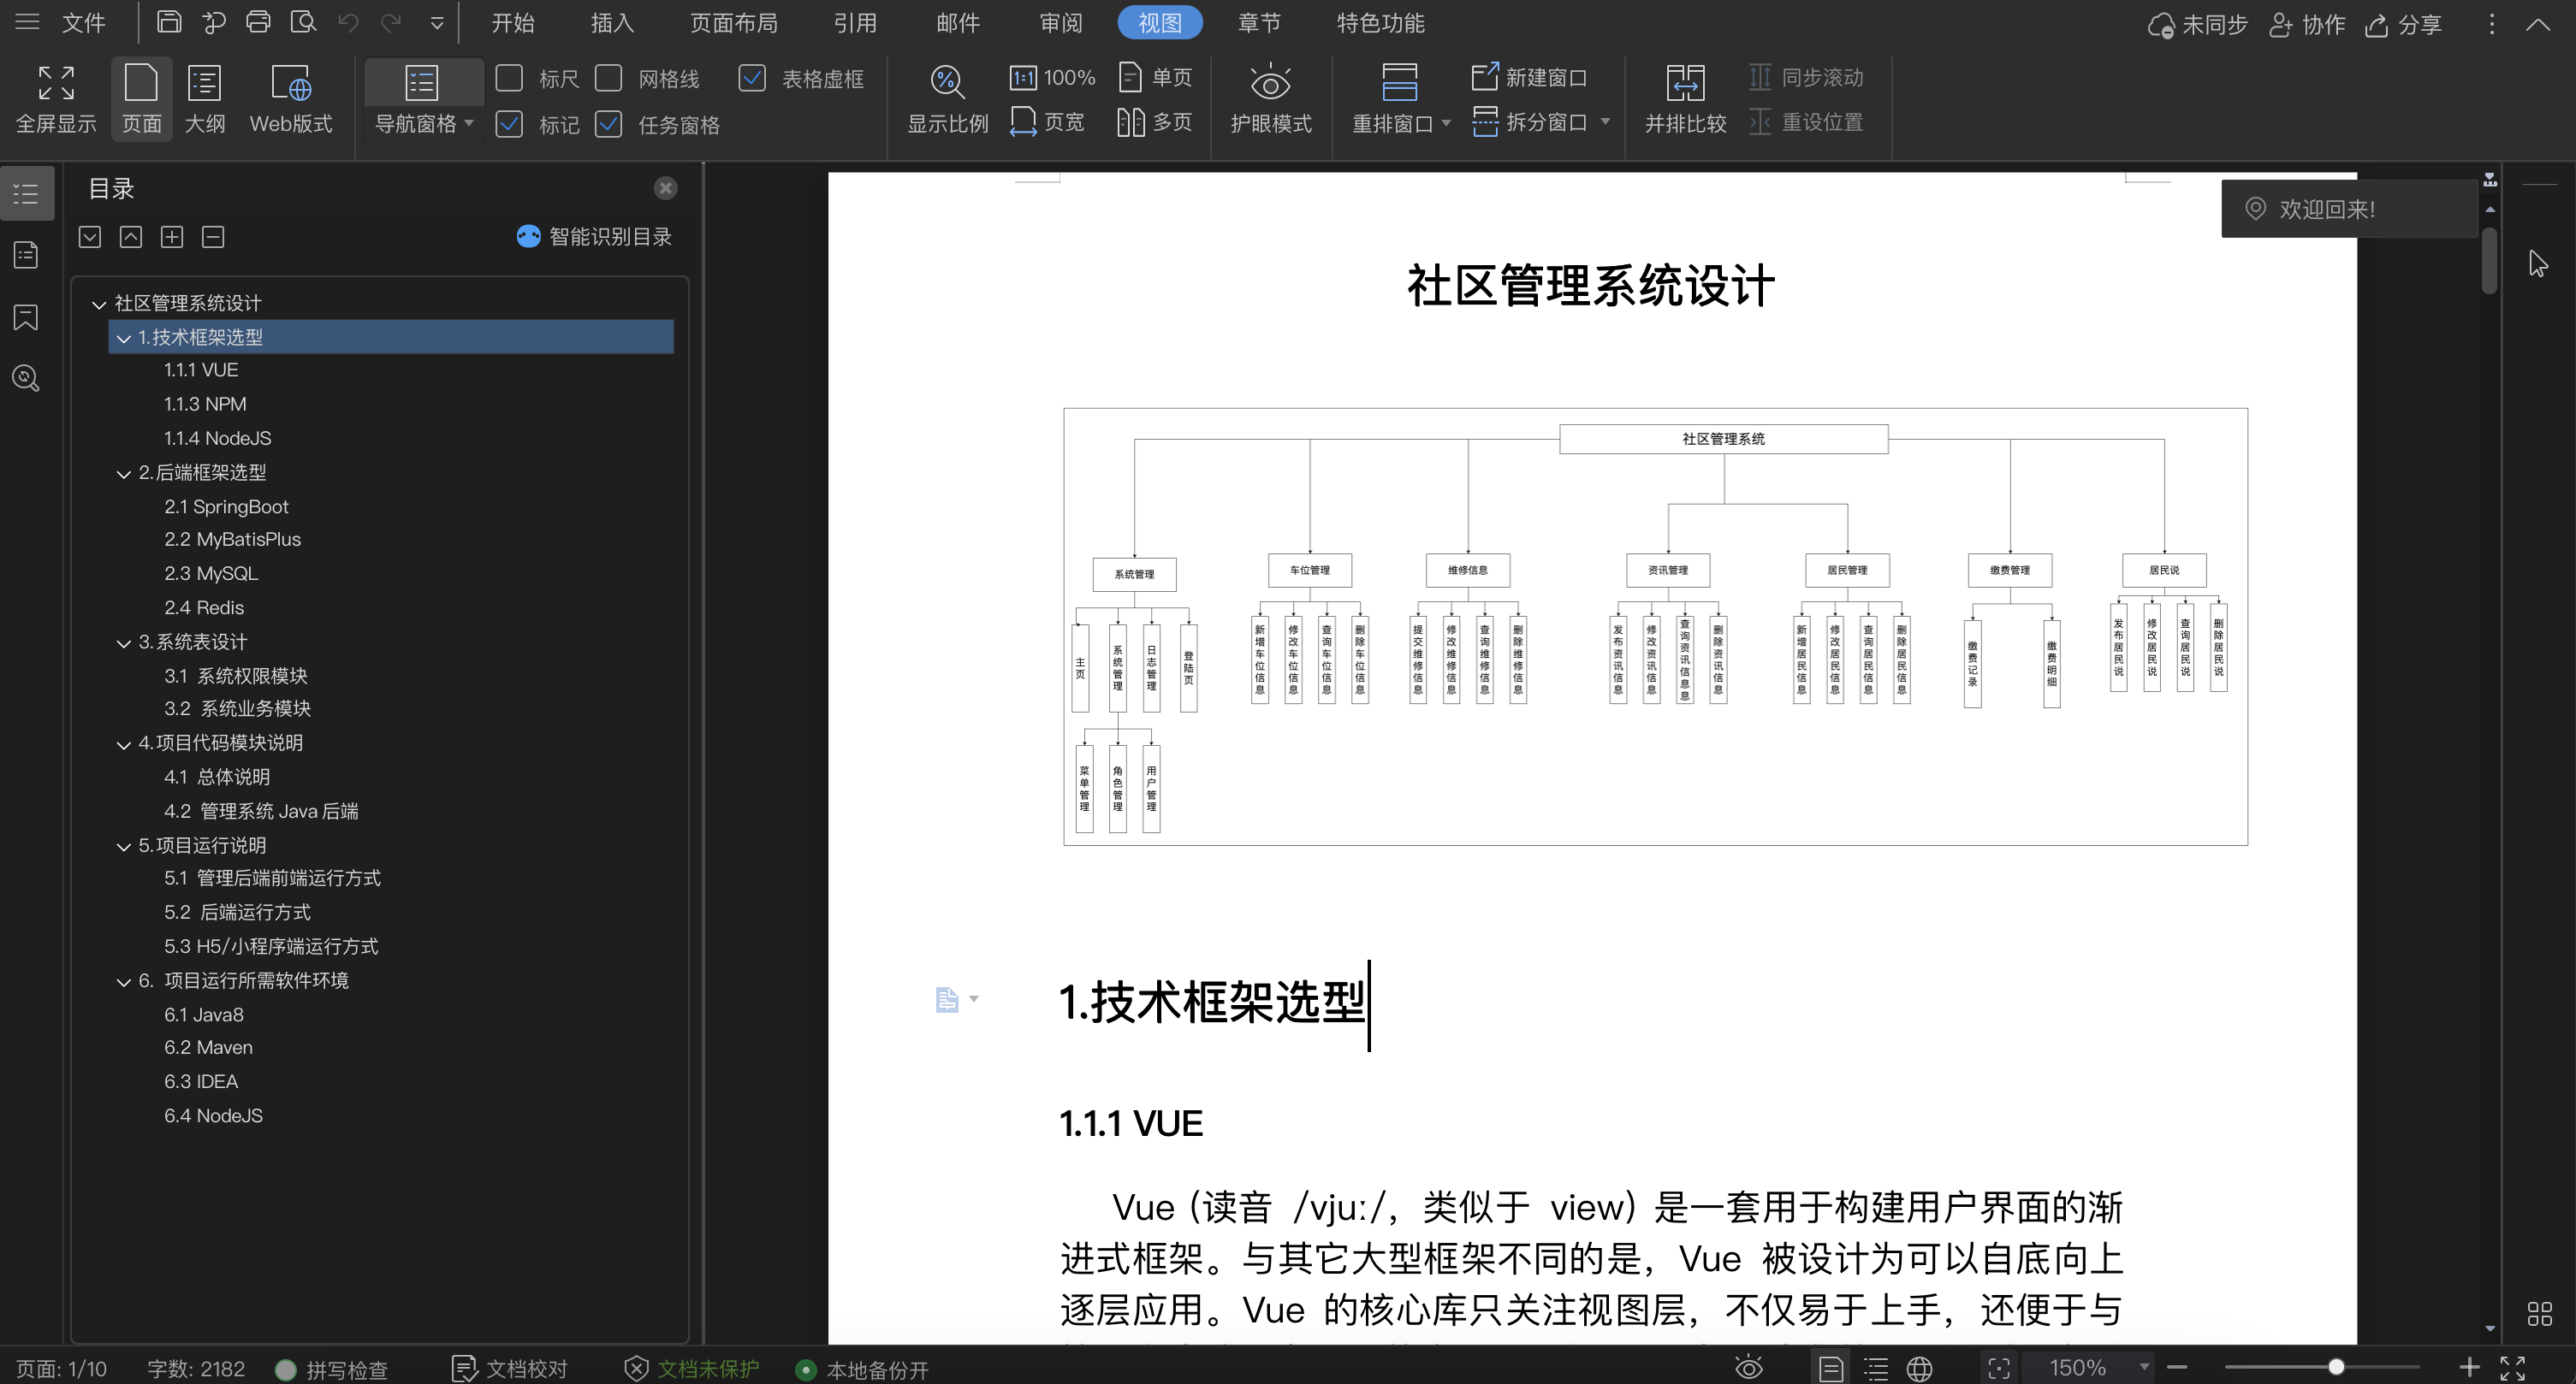The image size is (2576, 1384).
Task: Enable eye protection mode (护眼模式)
Action: (x=1270, y=99)
